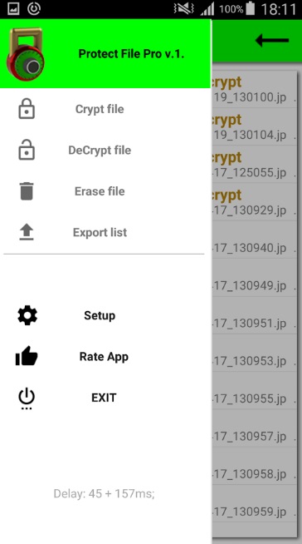Tap the upload arrow Export icon
This screenshot has height=544, width=302.
point(27,232)
